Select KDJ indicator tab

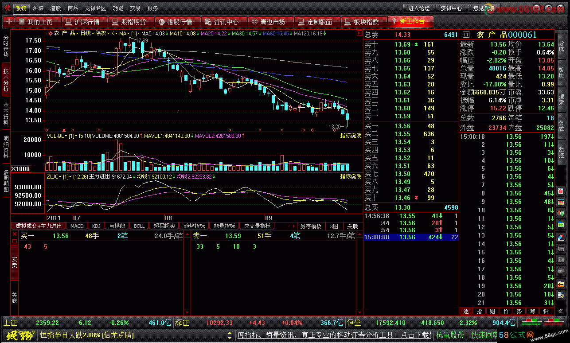[x=96, y=226]
